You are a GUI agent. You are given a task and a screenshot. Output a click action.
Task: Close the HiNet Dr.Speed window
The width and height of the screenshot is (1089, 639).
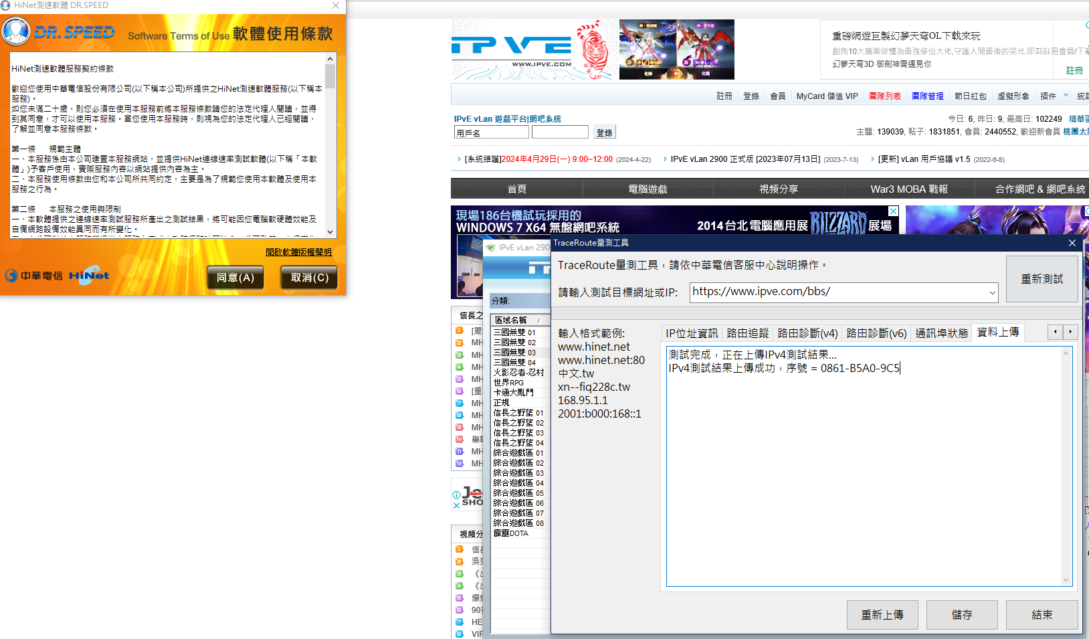[336, 5]
